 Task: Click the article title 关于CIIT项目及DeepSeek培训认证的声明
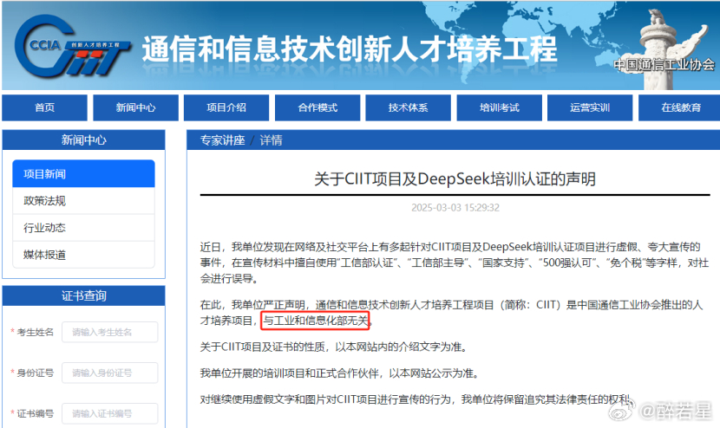coord(455,178)
